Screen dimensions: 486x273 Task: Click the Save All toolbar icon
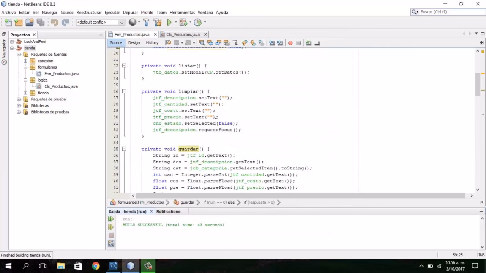pyautogui.click(x=41, y=22)
